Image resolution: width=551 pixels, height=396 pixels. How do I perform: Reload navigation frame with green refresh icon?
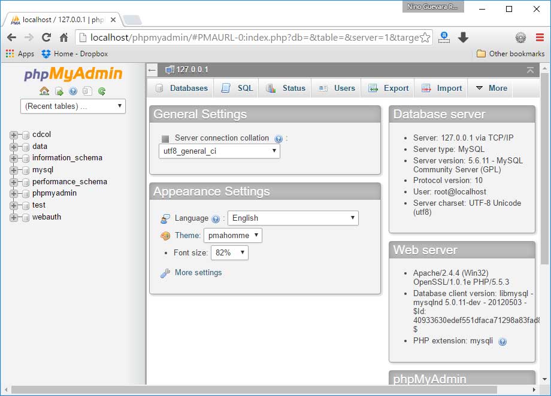(102, 92)
